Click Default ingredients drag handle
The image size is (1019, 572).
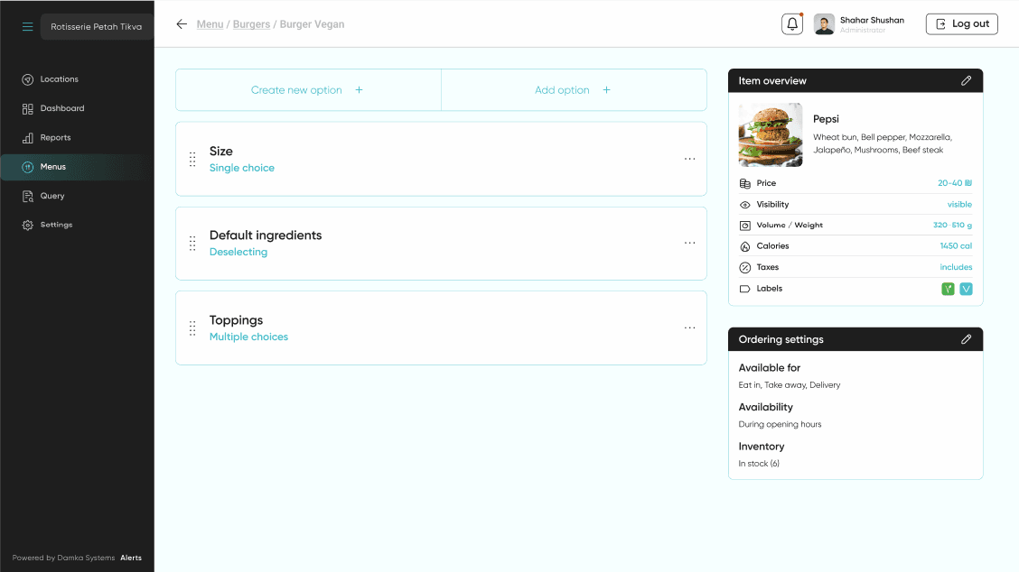(x=192, y=244)
